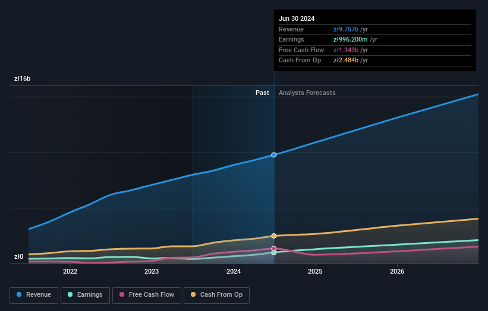
Task: Click the Jun 30 2024 tooltip date
Action: point(297,18)
